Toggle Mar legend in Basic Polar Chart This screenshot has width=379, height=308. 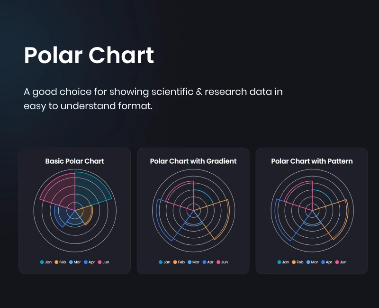click(x=75, y=262)
